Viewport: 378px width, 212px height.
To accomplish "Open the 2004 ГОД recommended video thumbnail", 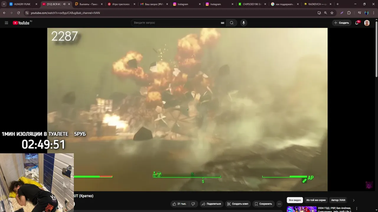I will pos(302,209).
